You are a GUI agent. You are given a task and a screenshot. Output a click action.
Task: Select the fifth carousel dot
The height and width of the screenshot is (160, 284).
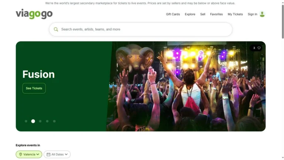coord(54,121)
